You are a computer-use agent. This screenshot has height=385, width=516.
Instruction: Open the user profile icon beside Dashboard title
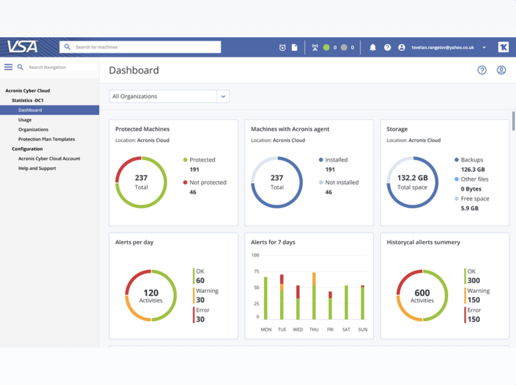(x=501, y=70)
